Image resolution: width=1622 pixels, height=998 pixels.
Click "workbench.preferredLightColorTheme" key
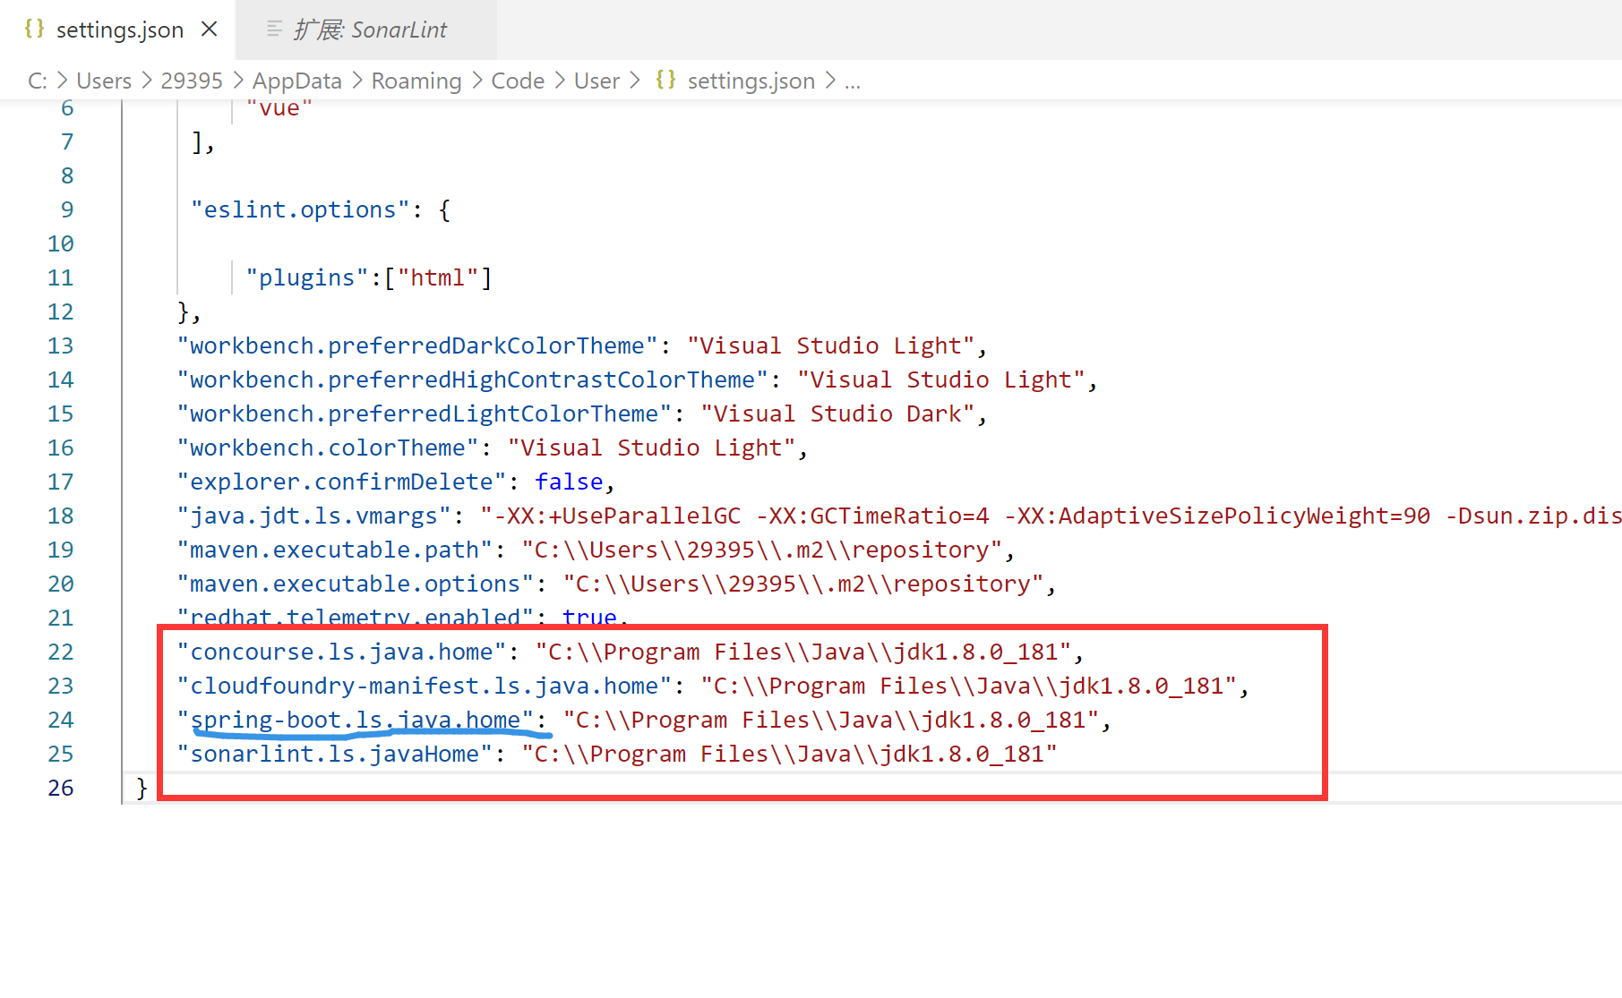[425, 414]
